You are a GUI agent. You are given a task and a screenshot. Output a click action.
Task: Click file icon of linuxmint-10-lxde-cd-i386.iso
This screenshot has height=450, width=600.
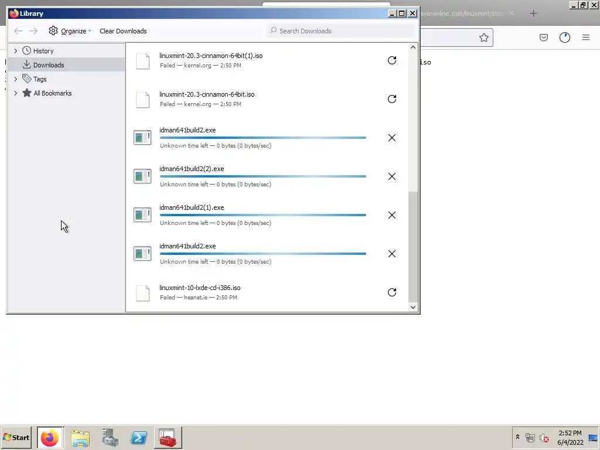pyautogui.click(x=143, y=293)
